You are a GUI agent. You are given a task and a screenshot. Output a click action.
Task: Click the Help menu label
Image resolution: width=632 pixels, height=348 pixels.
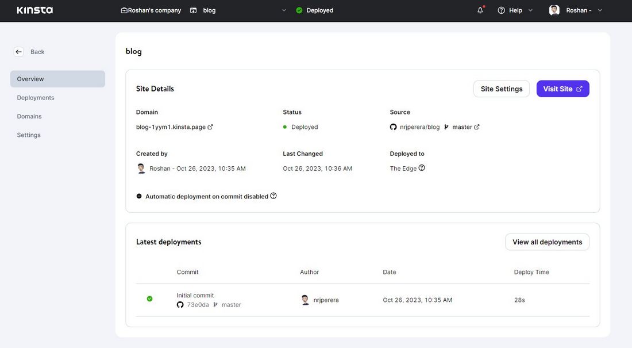coord(515,10)
